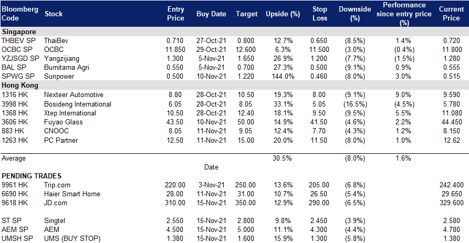Click the Yangzijiang stock name
469x243 pixels.
61,59
